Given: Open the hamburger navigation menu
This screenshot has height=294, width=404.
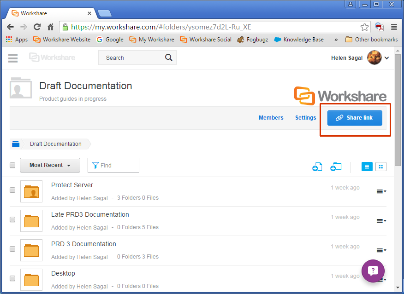Looking at the screenshot, I should click(x=13, y=58).
